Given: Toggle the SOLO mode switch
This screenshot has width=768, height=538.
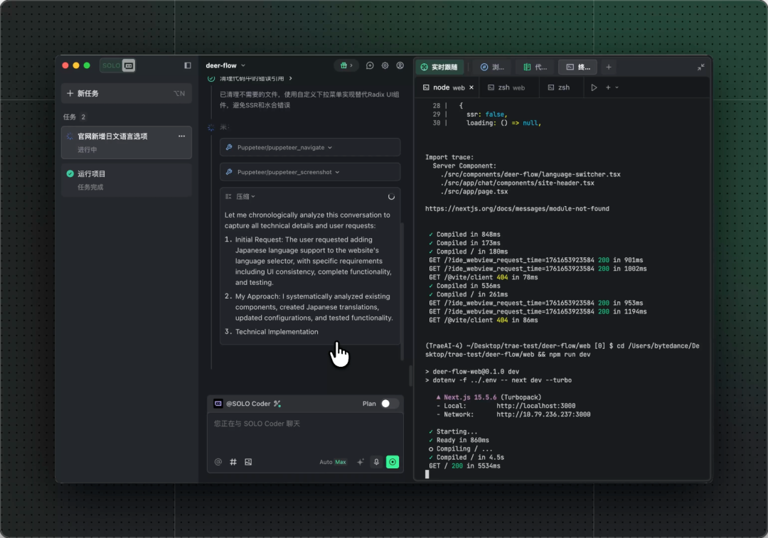Looking at the screenshot, I should click(x=117, y=65).
